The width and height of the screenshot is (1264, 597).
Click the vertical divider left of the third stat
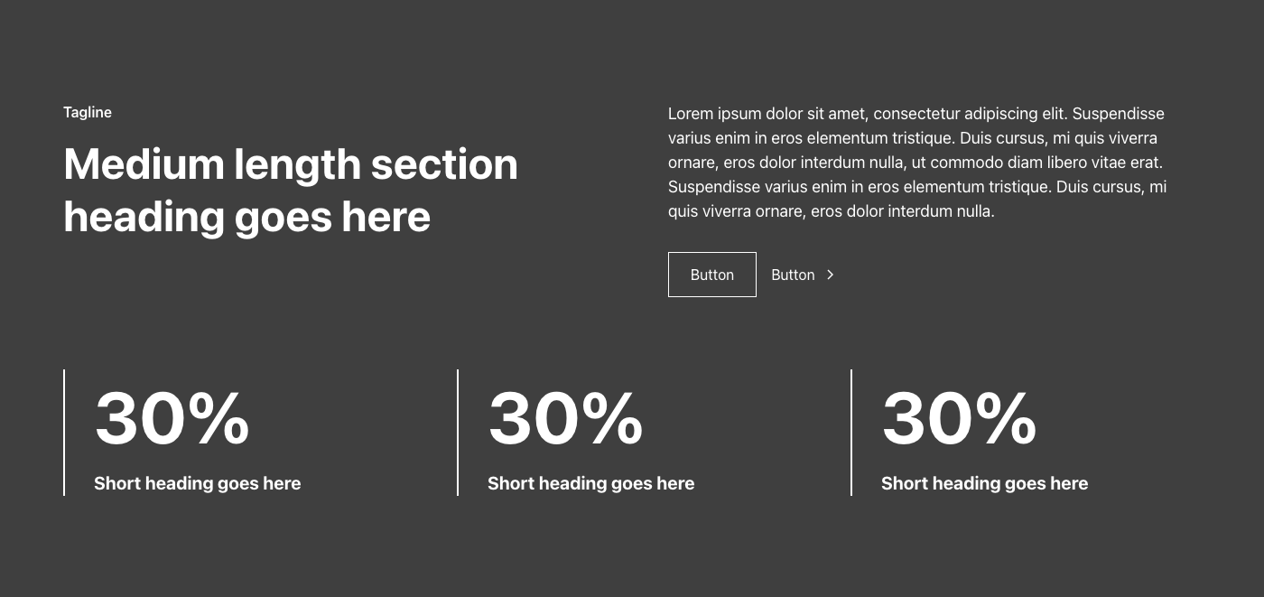[x=851, y=432]
